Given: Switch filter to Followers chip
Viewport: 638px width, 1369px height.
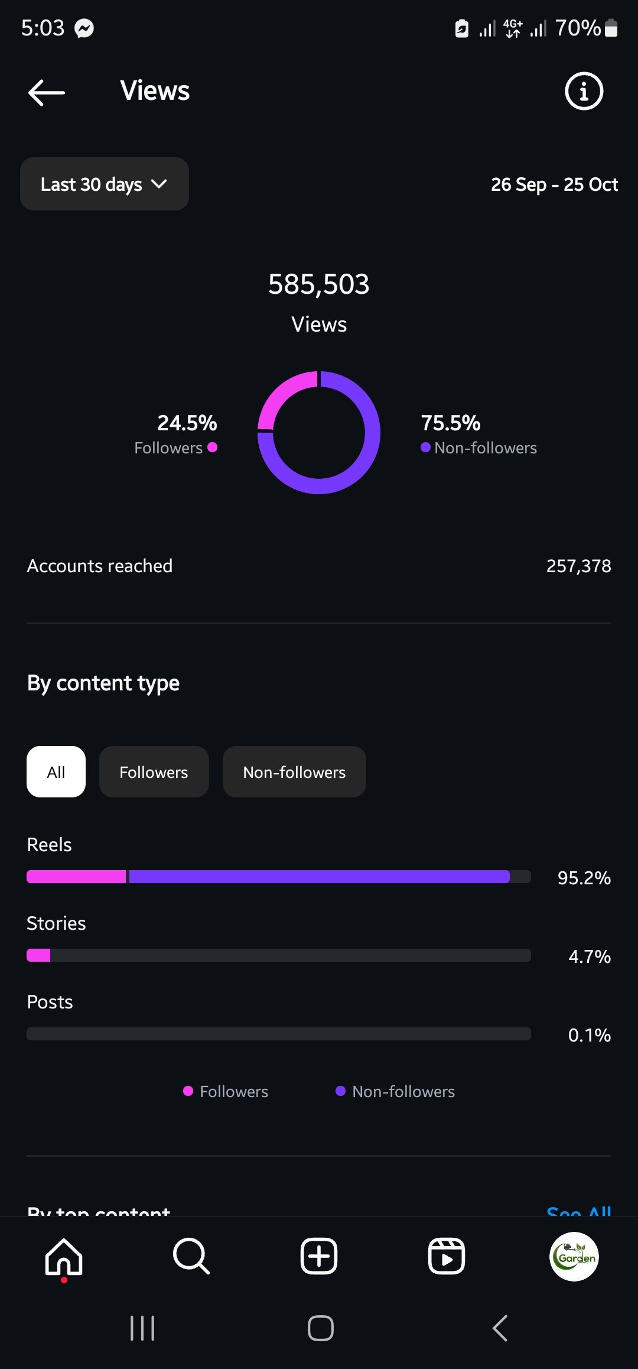Looking at the screenshot, I should [x=154, y=772].
